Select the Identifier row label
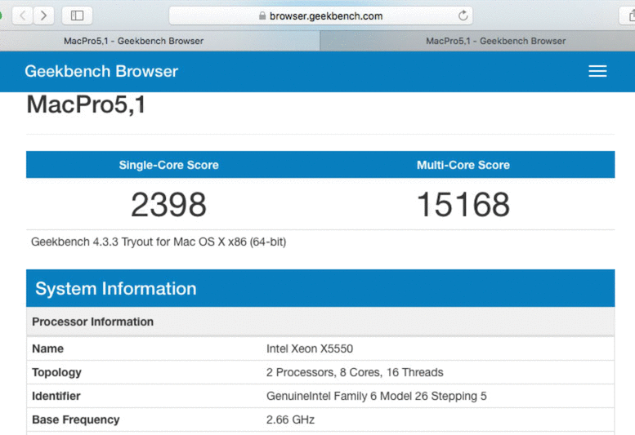This screenshot has width=635, height=435. [56, 396]
